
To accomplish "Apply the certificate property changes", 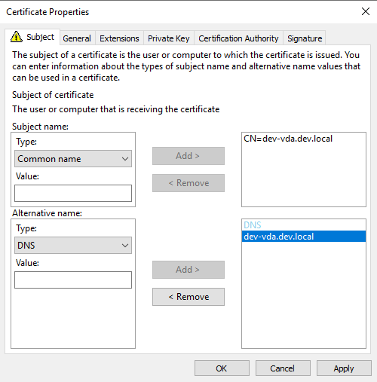I will [344, 368].
